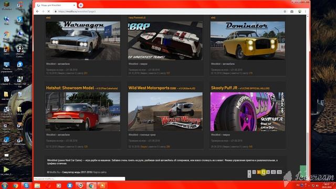Open the blue Zona taskbar icon
Viewport: 336px width, 189px height.
70,185
